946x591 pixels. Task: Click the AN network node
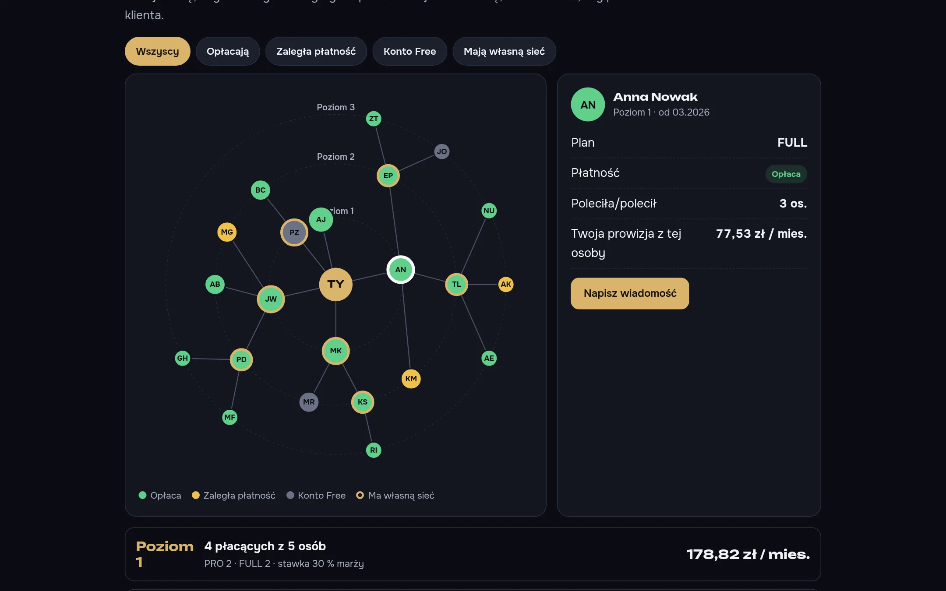tap(400, 270)
